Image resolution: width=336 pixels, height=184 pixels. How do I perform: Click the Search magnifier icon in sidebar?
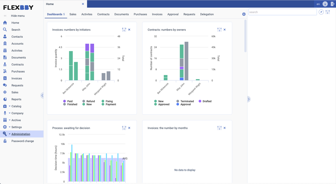click(x=5, y=30)
